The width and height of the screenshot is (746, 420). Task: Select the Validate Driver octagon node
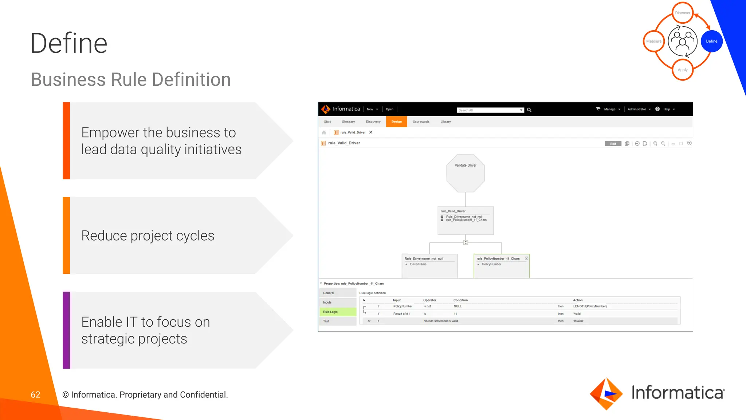pyautogui.click(x=466, y=173)
